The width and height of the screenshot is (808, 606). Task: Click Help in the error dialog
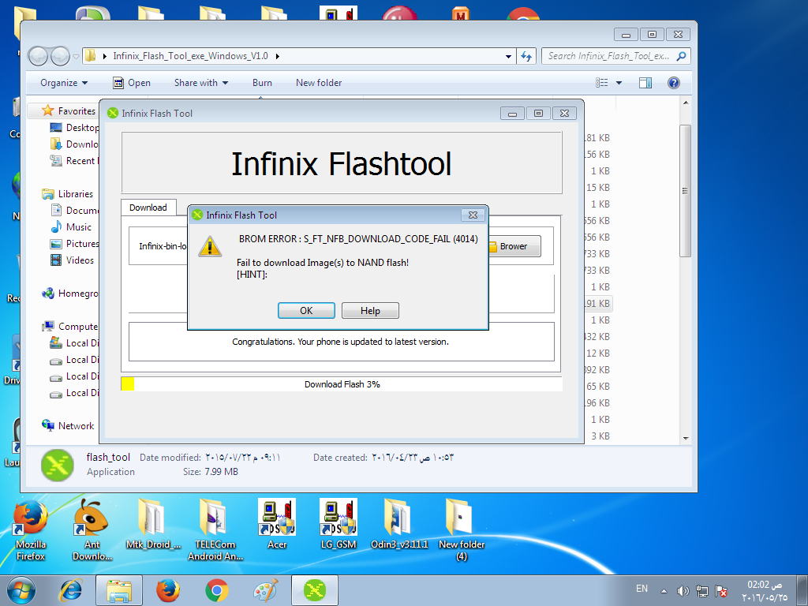[x=370, y=310]
